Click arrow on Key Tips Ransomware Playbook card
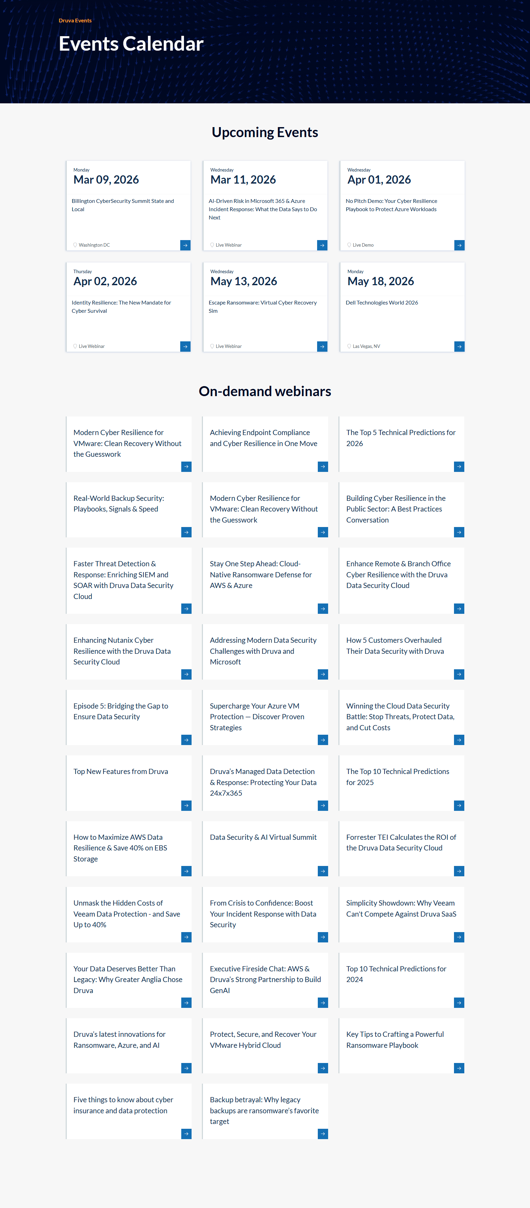This screenshot has width=530, height=1208. tap(459, 1068)
